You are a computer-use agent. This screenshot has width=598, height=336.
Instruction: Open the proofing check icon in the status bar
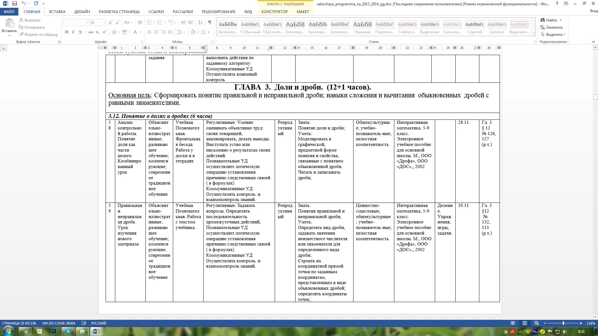(84, 323)
